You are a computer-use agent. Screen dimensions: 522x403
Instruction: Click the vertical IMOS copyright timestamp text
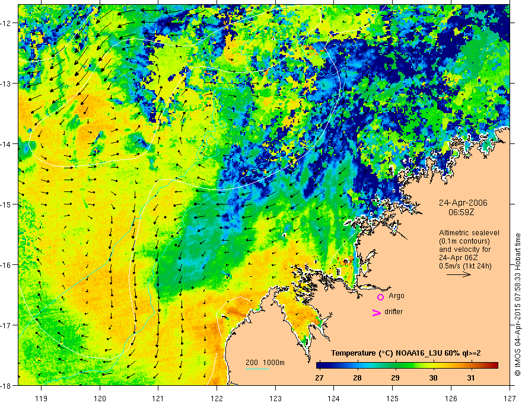click(517, 305)
